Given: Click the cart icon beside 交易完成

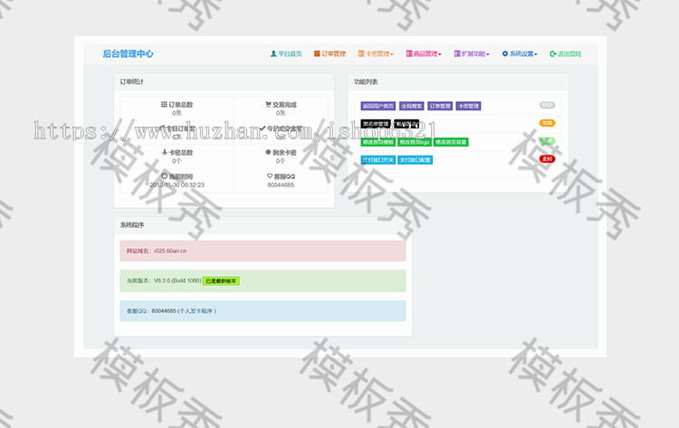Looking at the screenshot, I should point(268,104).
